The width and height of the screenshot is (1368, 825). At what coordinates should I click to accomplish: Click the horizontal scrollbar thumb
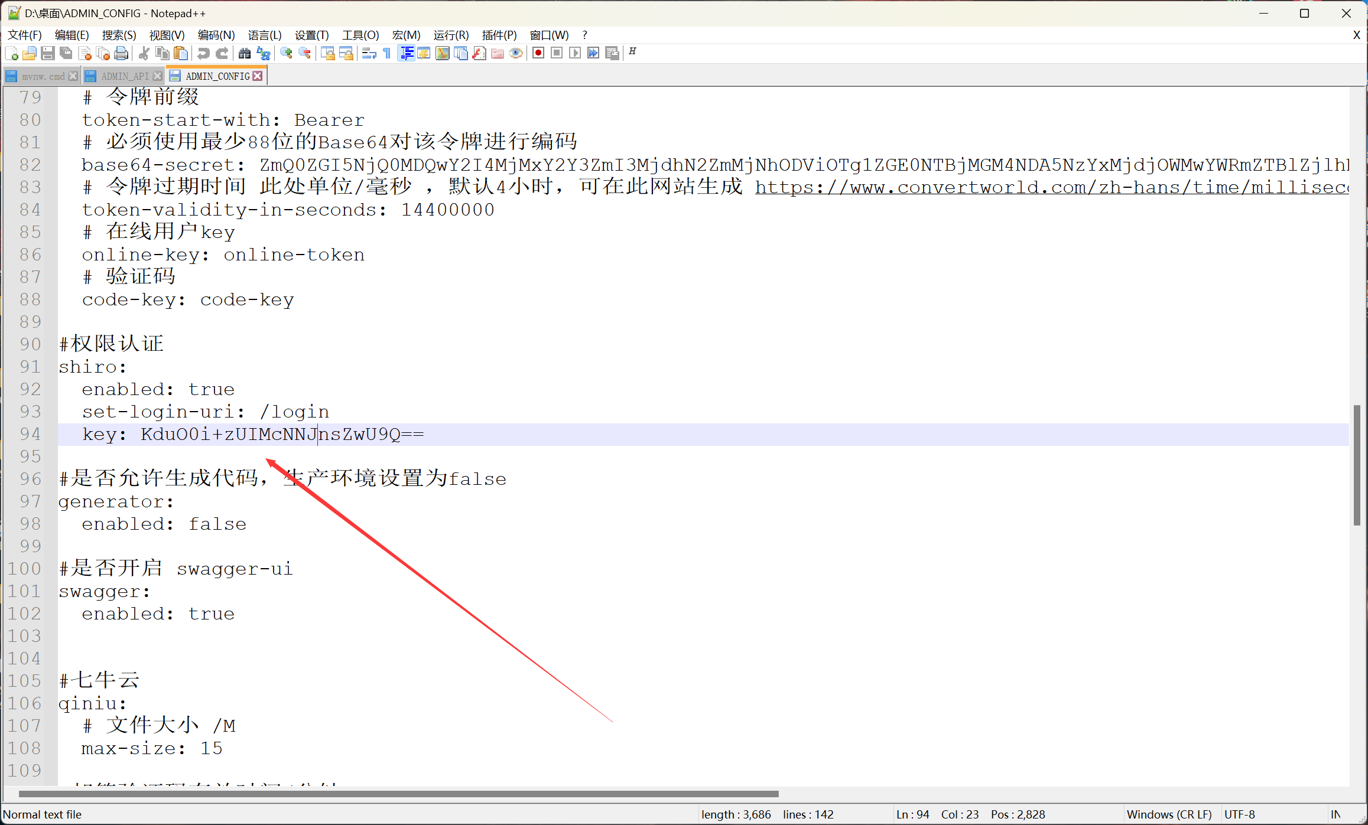click(398, 794)
